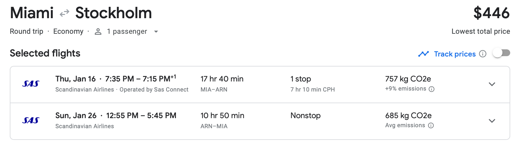Click the $446 lowest total price
The height and width of the screenshot is (148, 520).
click(492, 13)
